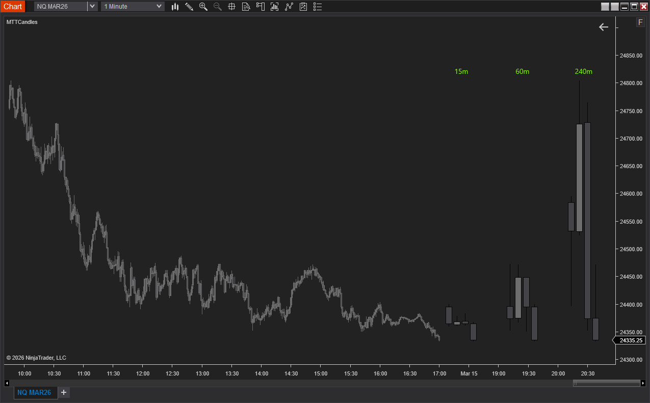Click the horizontal scrollbar thumb

click(x=606, y=383)
